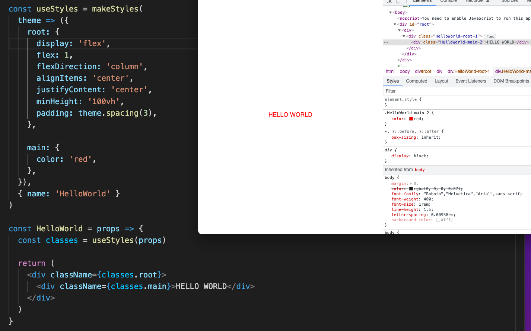
Task: Click the display: block declaration
Action: coord(410,156)
